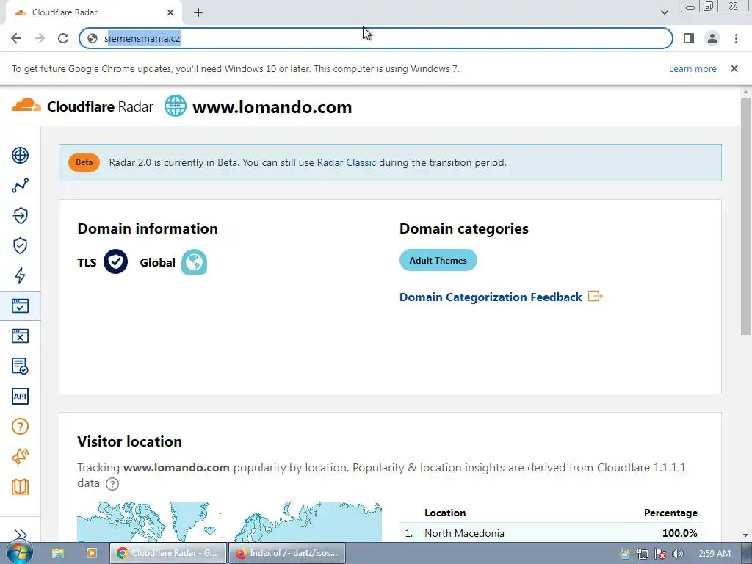Click the TLS checkmark badge
Screen dimensions: 752x564
115,262
